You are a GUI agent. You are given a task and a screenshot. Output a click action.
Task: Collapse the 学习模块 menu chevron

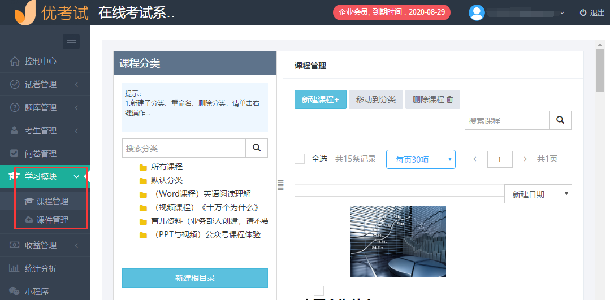coord(76,176)
